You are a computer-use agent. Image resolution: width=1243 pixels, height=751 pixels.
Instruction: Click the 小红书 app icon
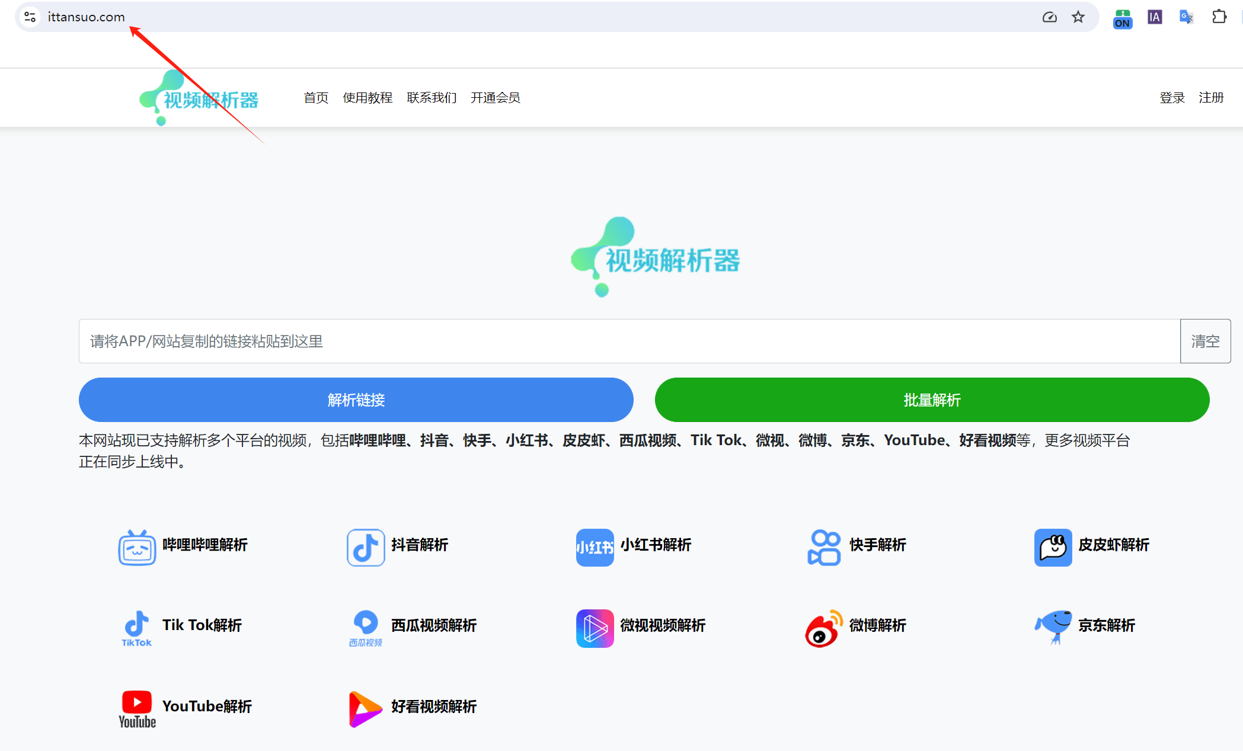tap(595, 547)
